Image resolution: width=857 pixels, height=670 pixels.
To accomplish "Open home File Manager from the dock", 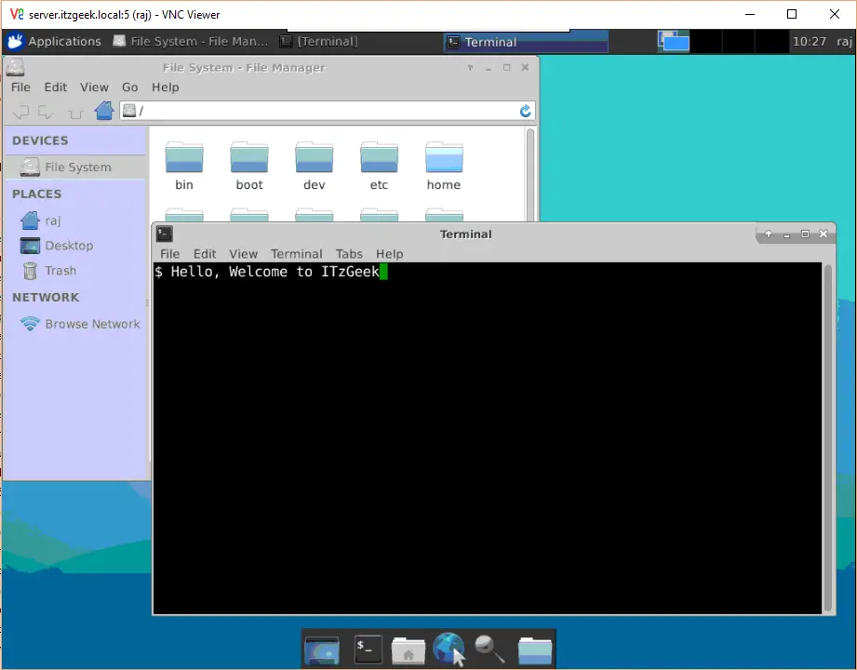I will [x=408, y=650].
